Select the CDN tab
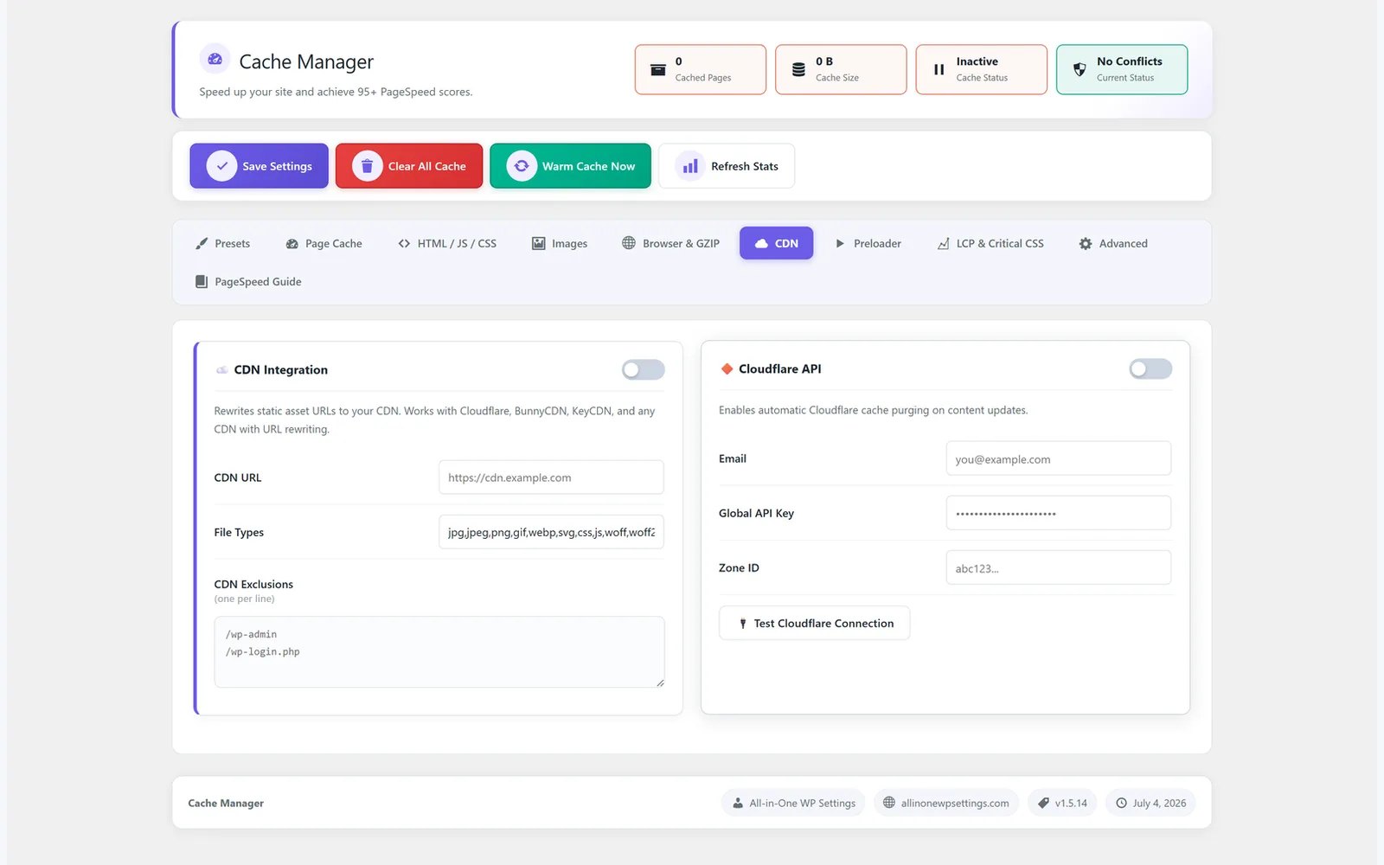 pos(777,244)
